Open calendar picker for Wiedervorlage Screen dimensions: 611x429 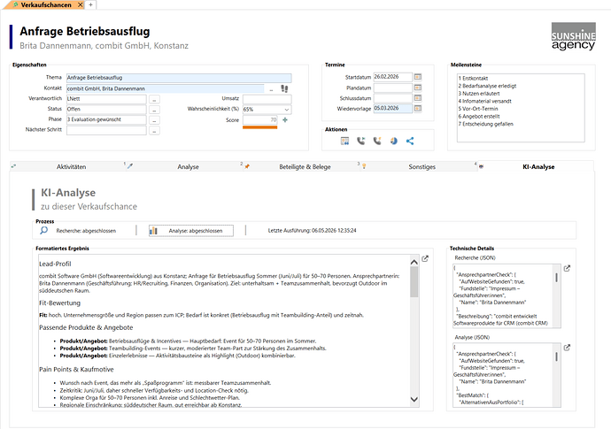418,108
